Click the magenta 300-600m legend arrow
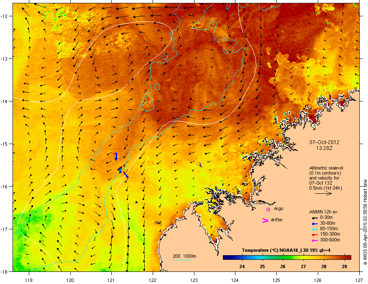The width and height of the screenshot is (368, 284). [x=314, y=240]
